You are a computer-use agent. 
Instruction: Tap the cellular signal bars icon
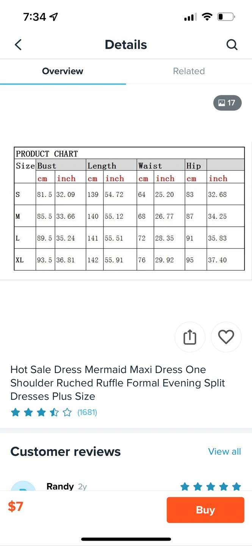pyautogui.click(x=189, y=17)
